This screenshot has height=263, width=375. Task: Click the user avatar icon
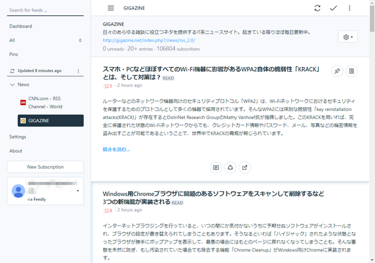19,191
